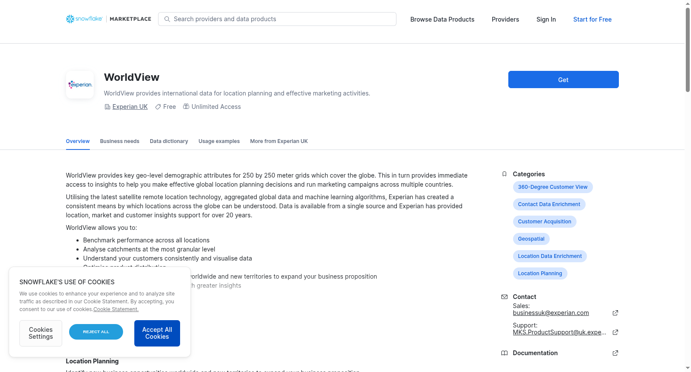Focus the search providers input field
Viewport: 691px width, 372px height.
(277, 19)
